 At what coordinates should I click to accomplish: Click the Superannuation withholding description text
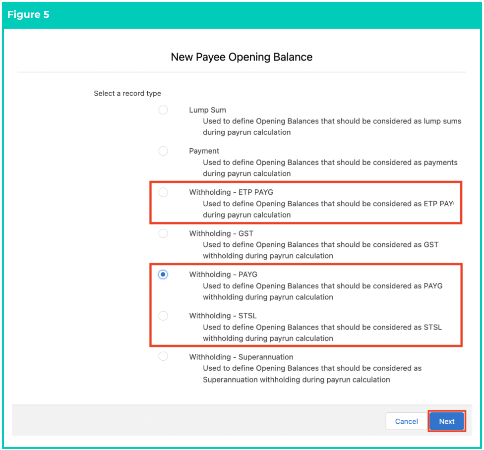312,374
